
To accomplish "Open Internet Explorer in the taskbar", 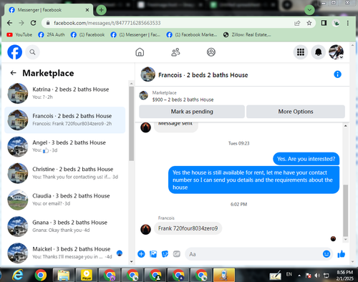I will coord(18,275).
